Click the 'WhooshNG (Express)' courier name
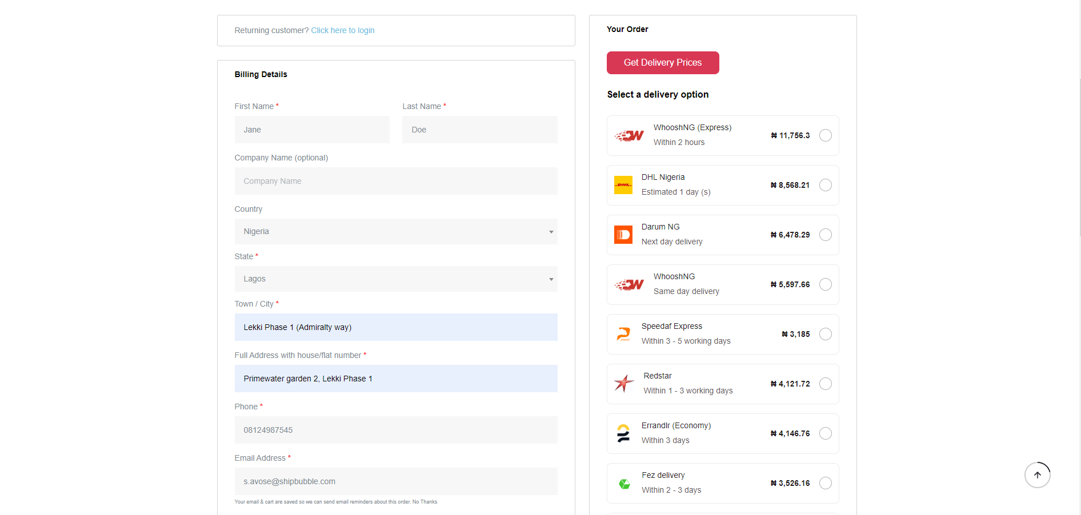Viewport: 1081px width, 515px height. click(x=692, y=127)
